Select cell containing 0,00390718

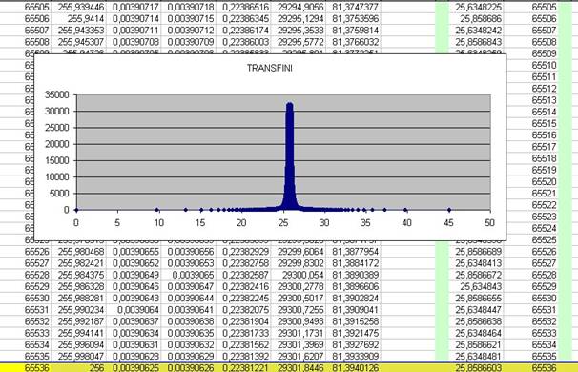tap(189, 7)
